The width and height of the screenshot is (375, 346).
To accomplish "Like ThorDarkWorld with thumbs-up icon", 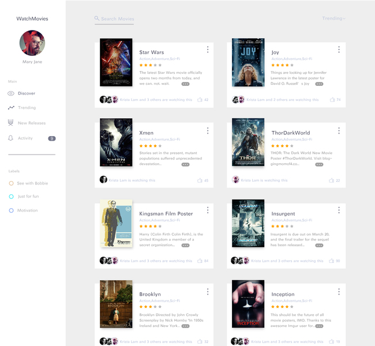I will [x=332, y=180].
